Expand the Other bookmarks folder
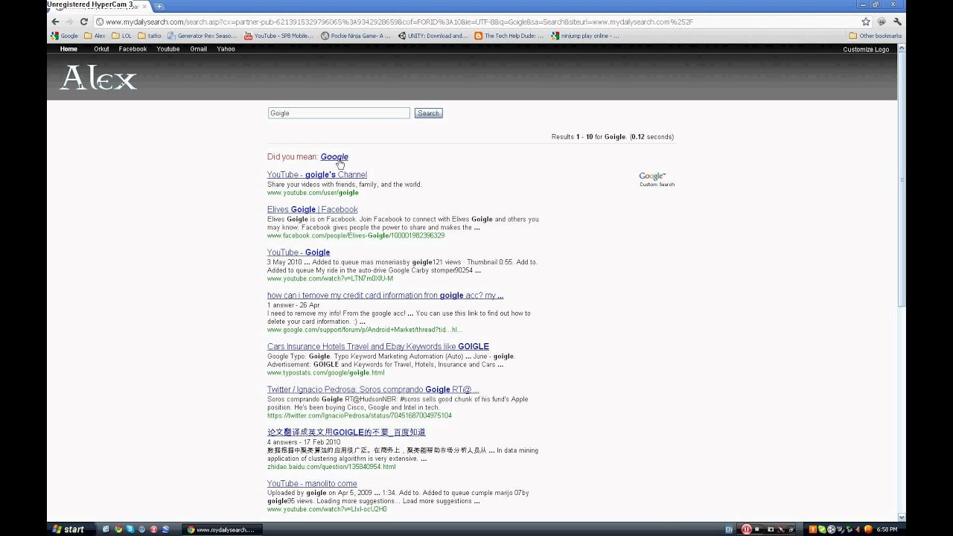Viewport: 953px width, 536px height. click(875, 36)
